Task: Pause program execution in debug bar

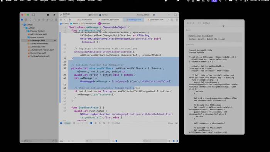Action: (74, 123)
